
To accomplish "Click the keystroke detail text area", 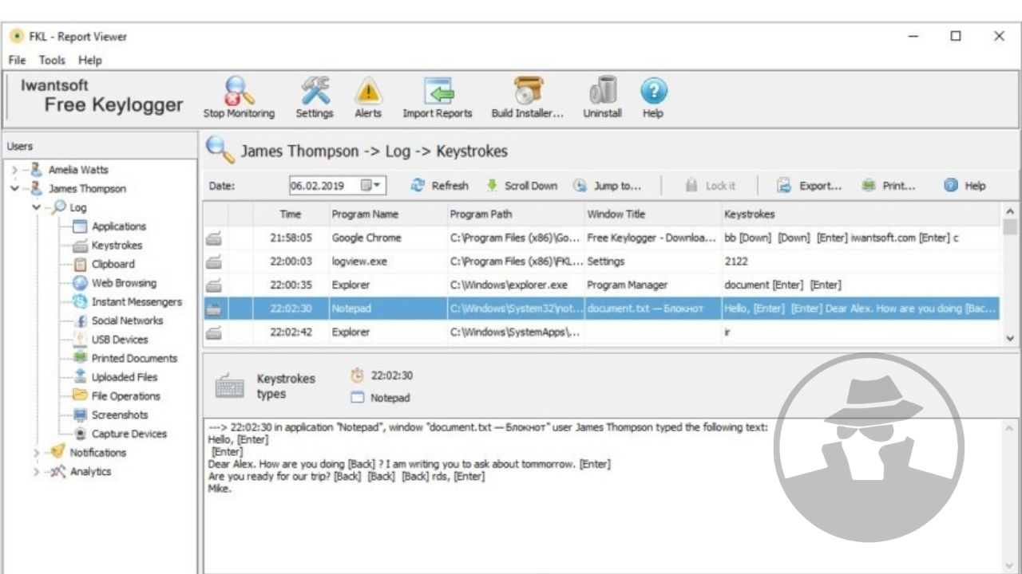I will pyautogui.click(x=601, y=496).
